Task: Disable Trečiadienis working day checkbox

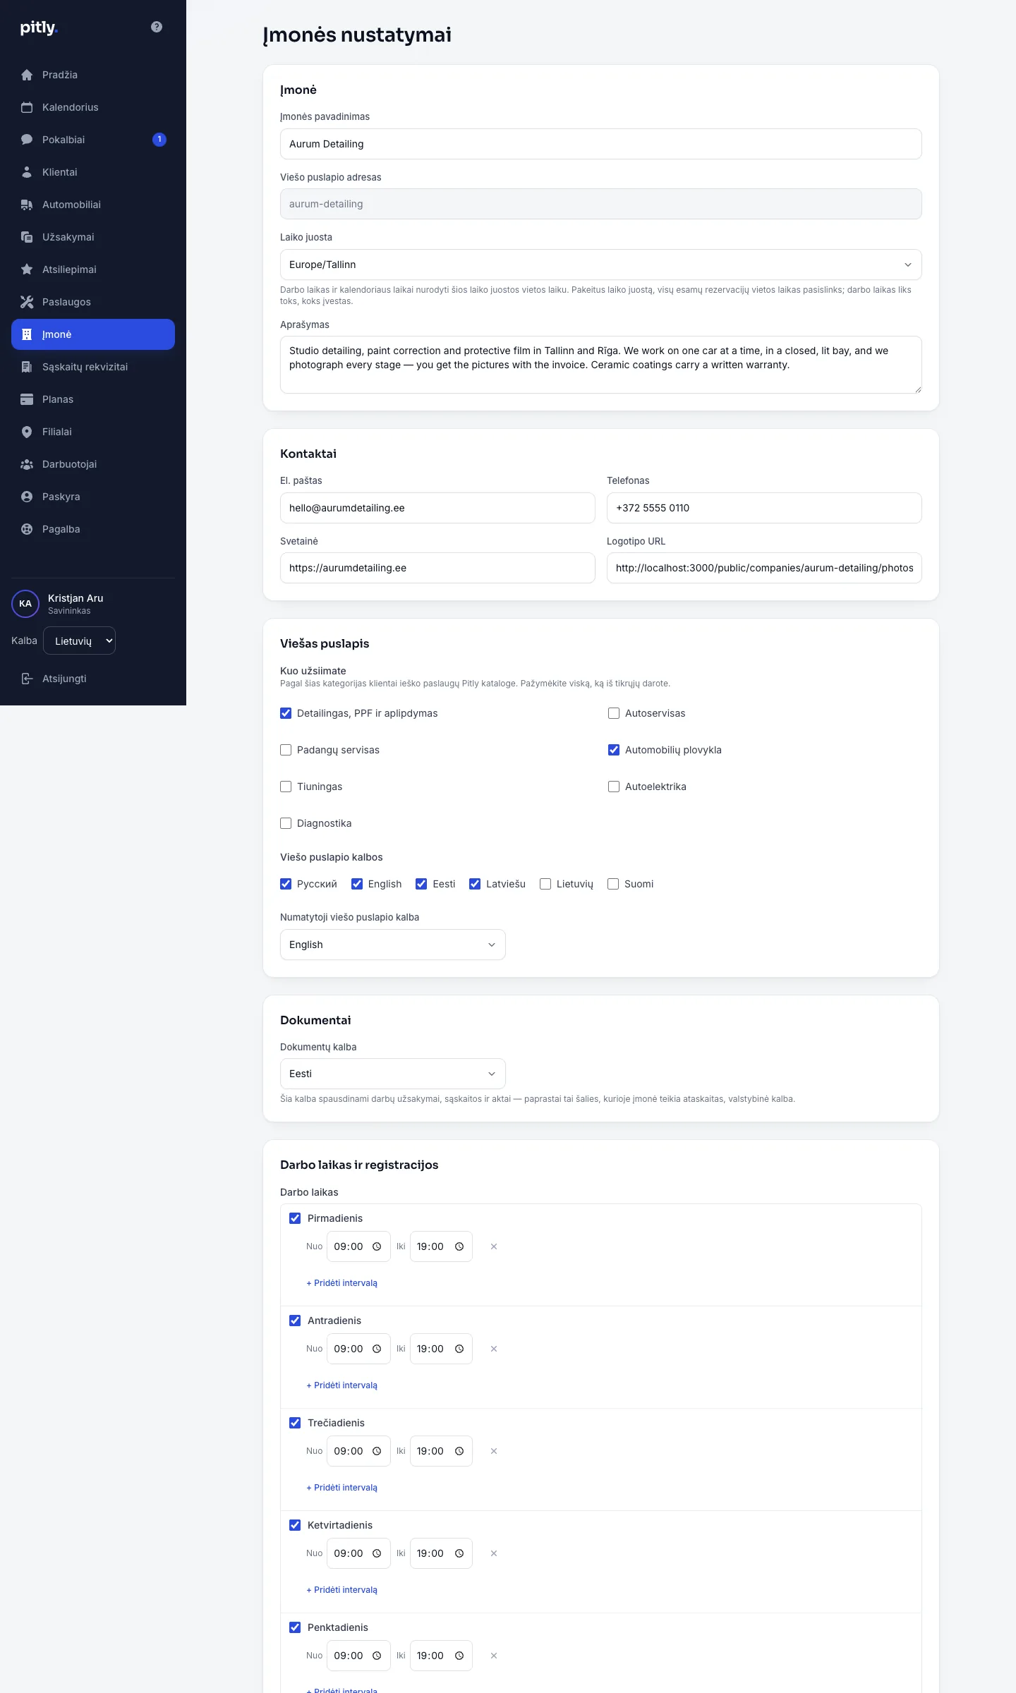Action: click(x=295, y=1423)
